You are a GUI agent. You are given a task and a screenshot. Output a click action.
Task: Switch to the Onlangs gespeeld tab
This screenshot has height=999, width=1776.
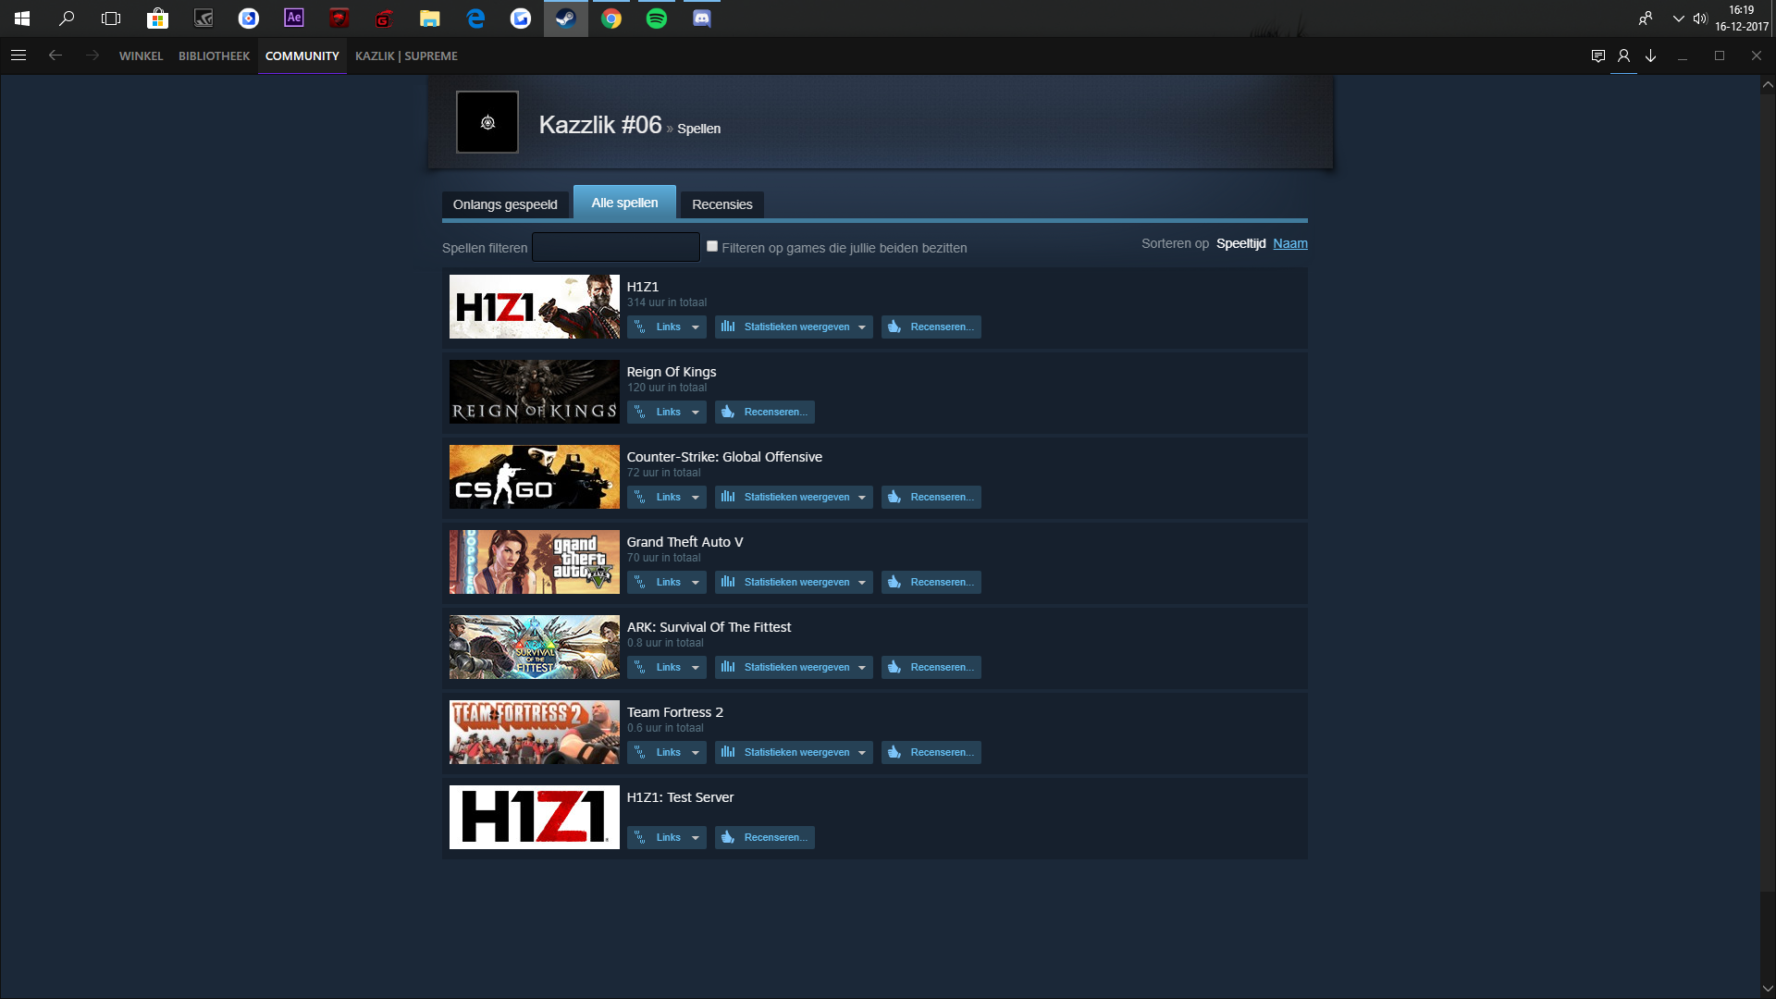(x=505, y=204)
